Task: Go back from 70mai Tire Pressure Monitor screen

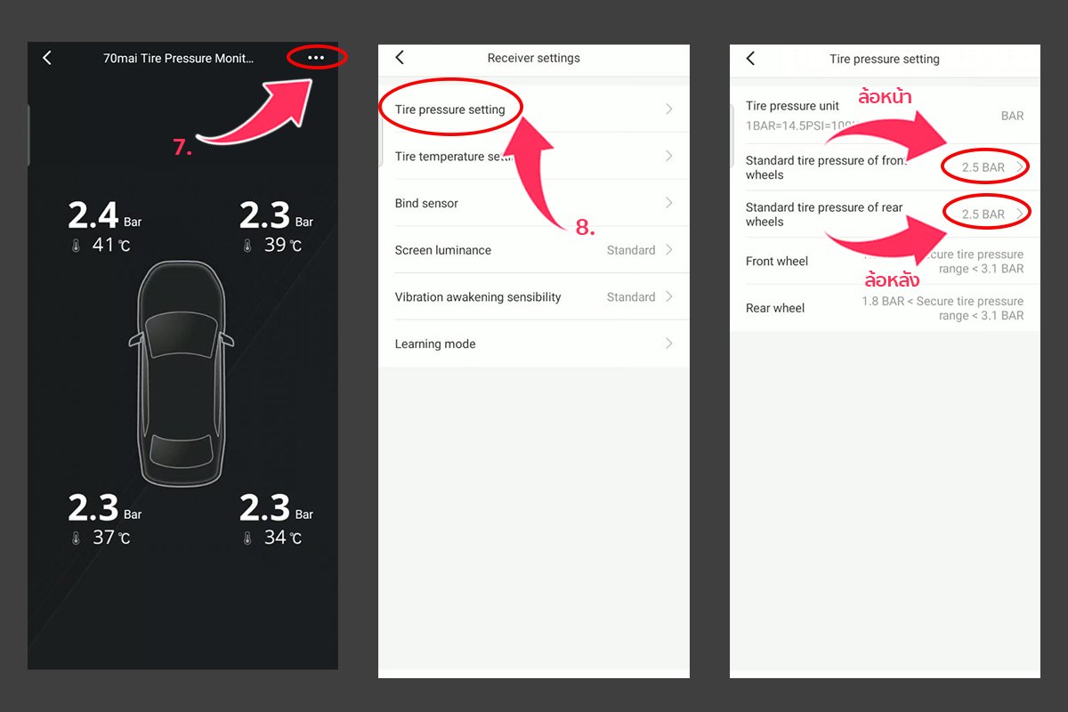Action: [x=47, y=58]
